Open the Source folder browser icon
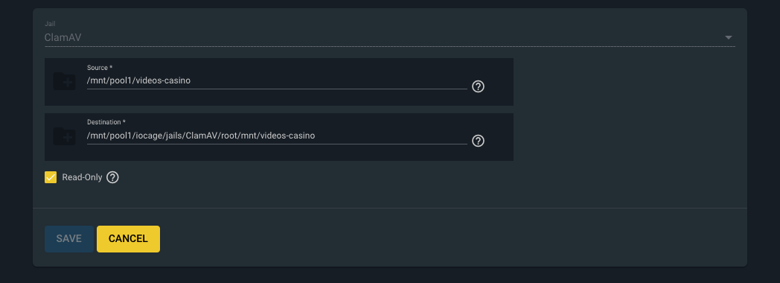780x283 pixels. point(65,81)
